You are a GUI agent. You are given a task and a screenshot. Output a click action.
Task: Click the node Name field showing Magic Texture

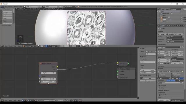click(x=151, y=51)
